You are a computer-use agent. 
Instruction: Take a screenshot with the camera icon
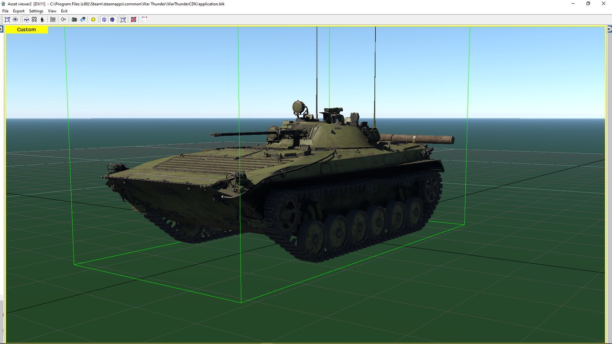(74, 20)
